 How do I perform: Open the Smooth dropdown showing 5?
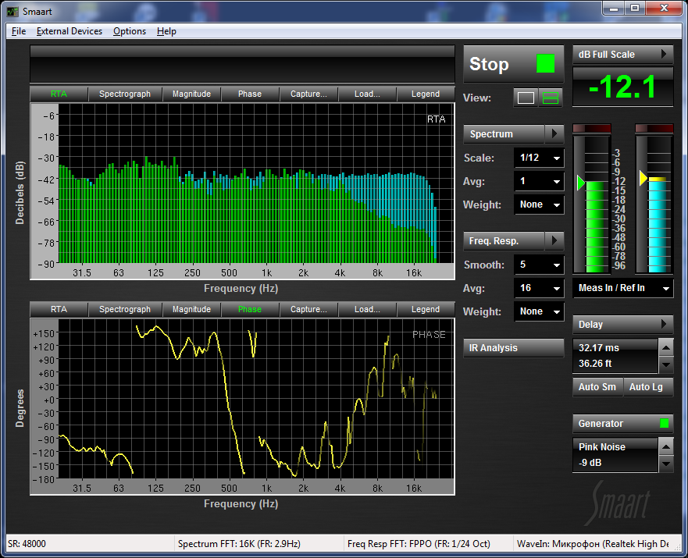539,265
